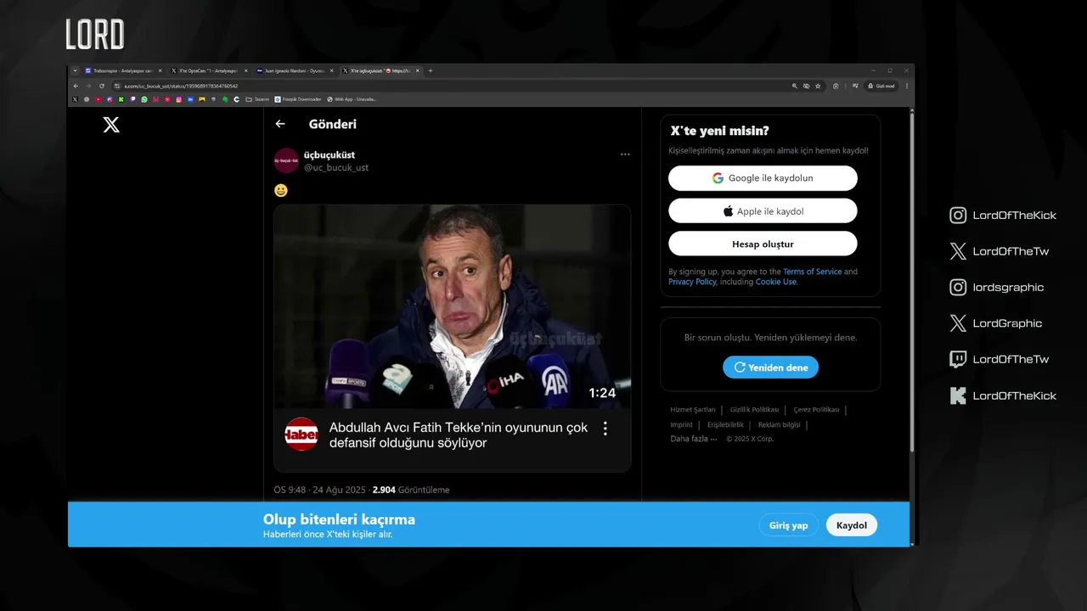Viewport: 1087px width, 611px height.
Task: Click Giriş yap in bottom banner
Action: pyautogui.click(x=789, y=525)
